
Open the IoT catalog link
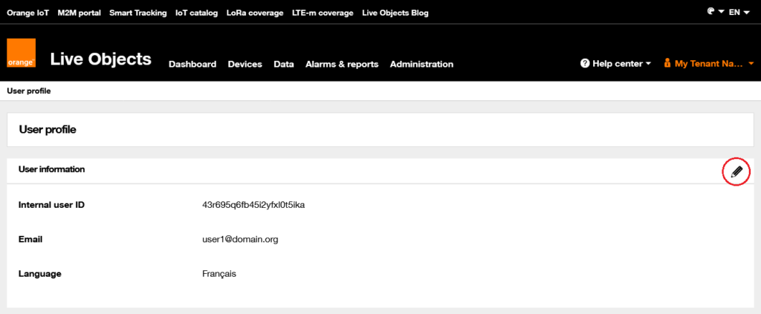pyautogui.click(x=196, y=13)
